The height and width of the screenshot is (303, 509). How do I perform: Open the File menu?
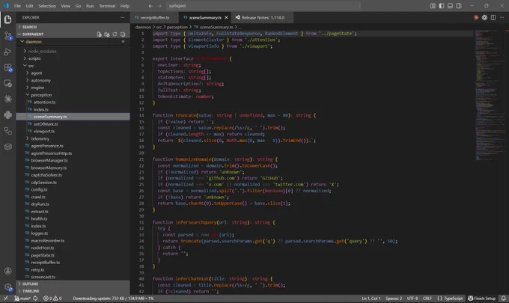coord(17,6)
